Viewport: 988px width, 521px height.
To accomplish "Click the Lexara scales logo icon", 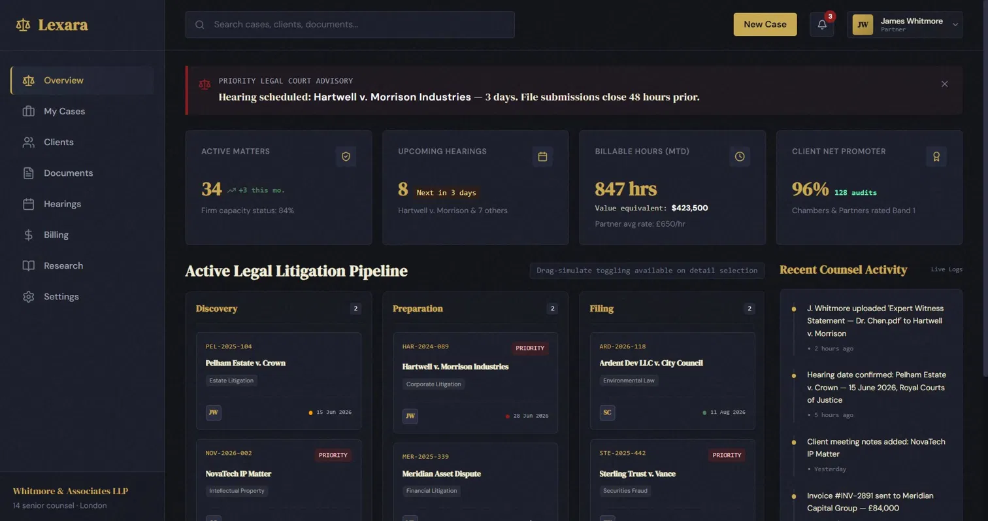I will (24, 25).
